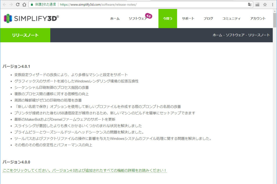Viewport: 277px width, 184px height.
Task: Click the green 今買う button
Action: pos(168,19)
